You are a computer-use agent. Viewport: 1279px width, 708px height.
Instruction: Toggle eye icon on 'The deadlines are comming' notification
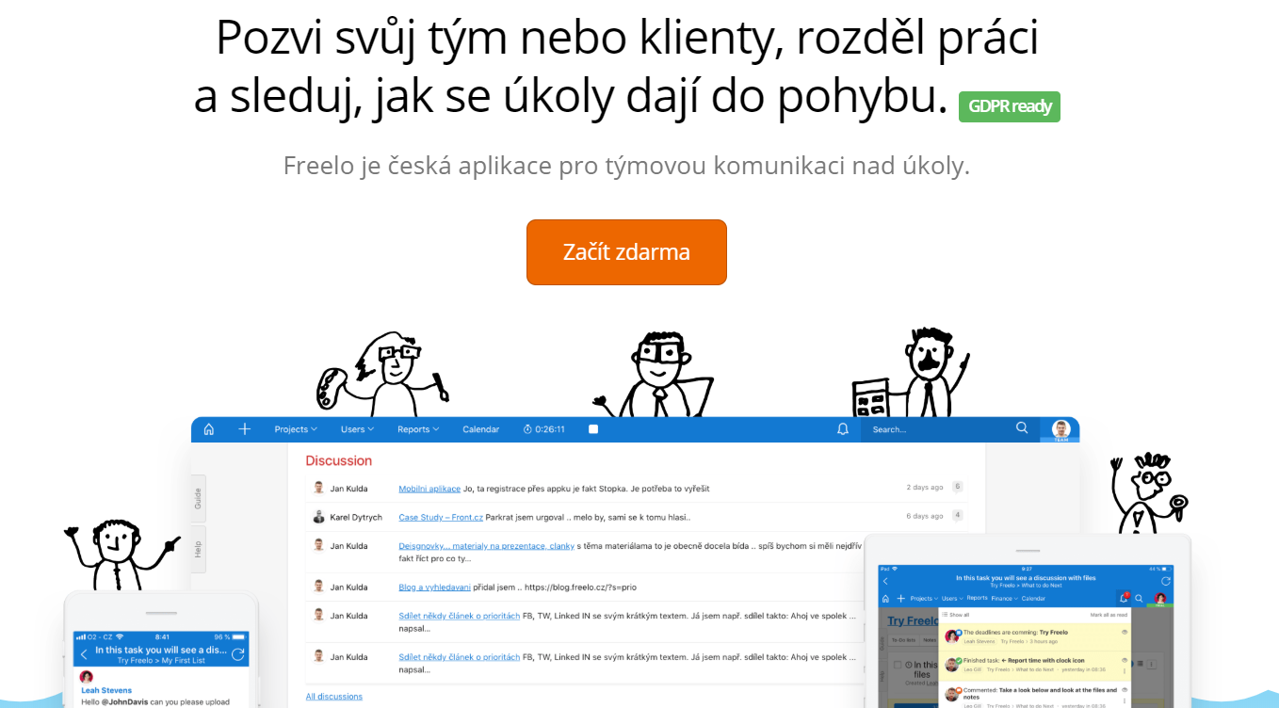[x=1125, y=632]
